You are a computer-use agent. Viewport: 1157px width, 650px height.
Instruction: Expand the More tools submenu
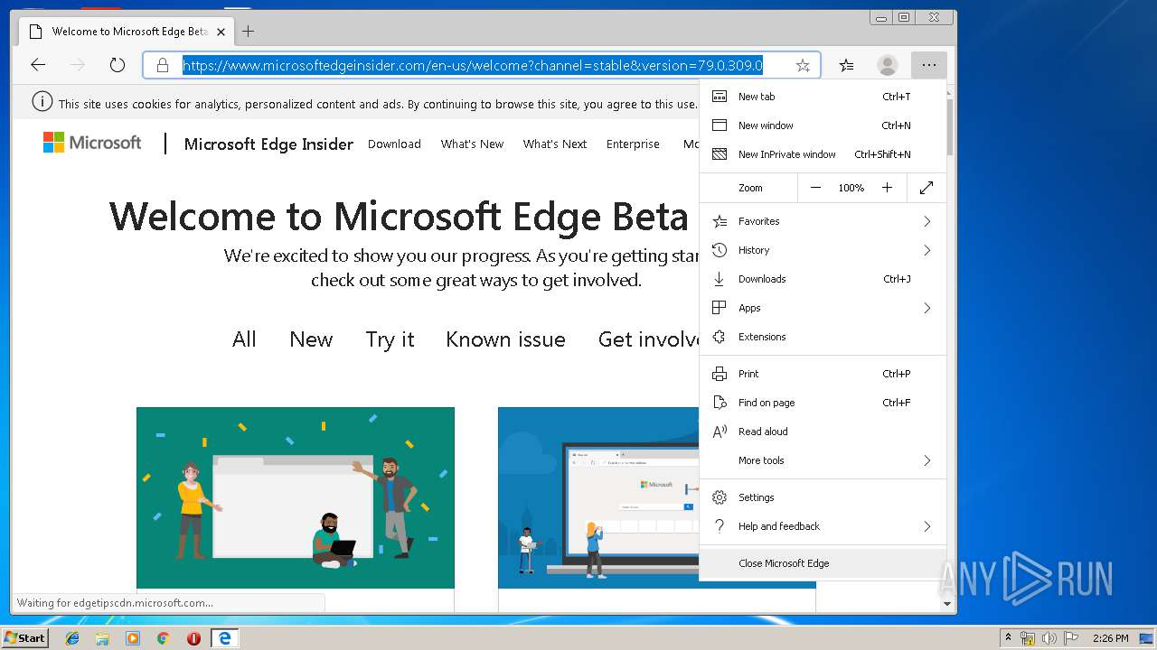click(823, 460)
